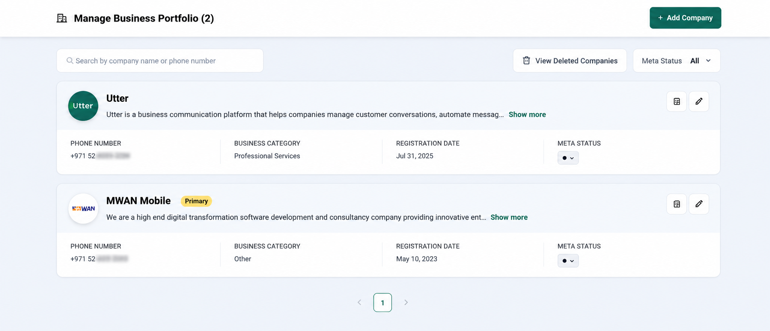Image resolution: width=770 pixels, height=331 pixels.
Task: Open the details icon on the Utter card
Action: pyautogui.click(x=677, y=101)
